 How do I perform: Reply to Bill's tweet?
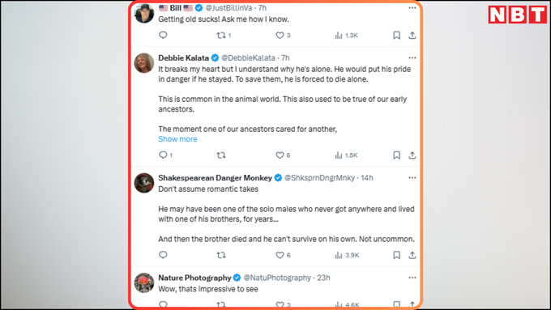click(x=163, y=35)
